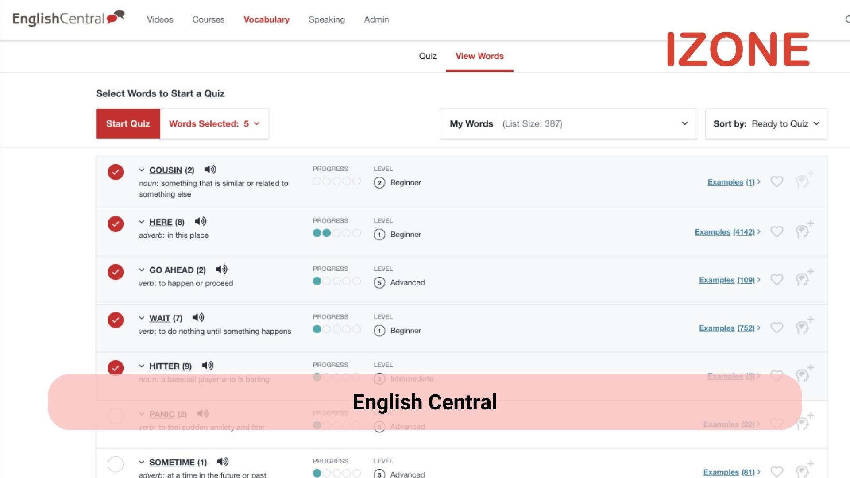Favorite the GO AHEAD word with heart
This screenshot has width=850, height=478.
point(777,280)
